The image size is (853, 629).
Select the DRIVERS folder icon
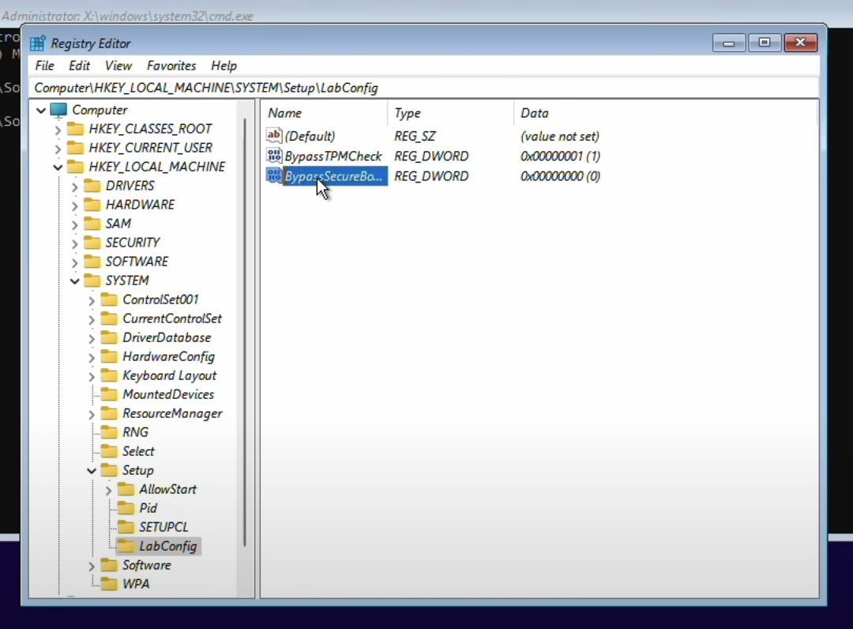coord(92,186)
